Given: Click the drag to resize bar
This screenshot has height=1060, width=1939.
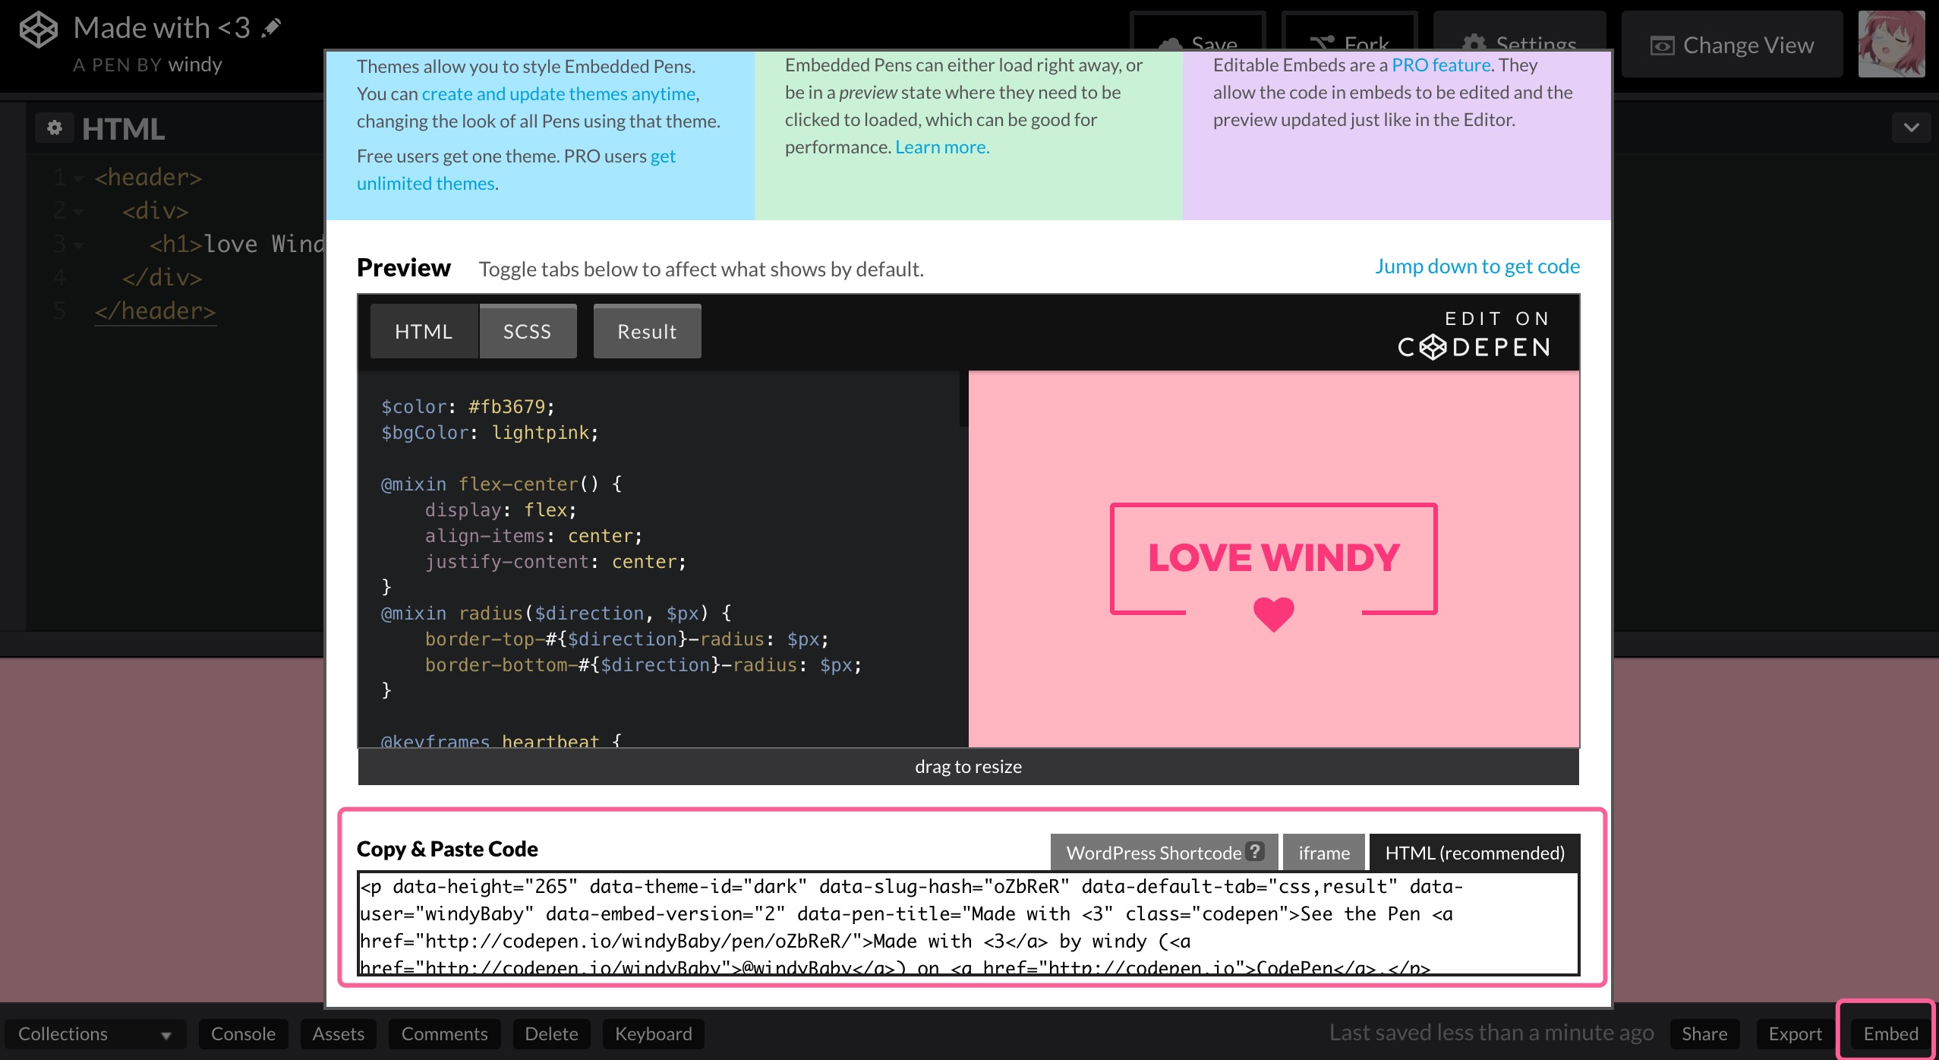Looking at the screenshot, I should click(968, 766).
